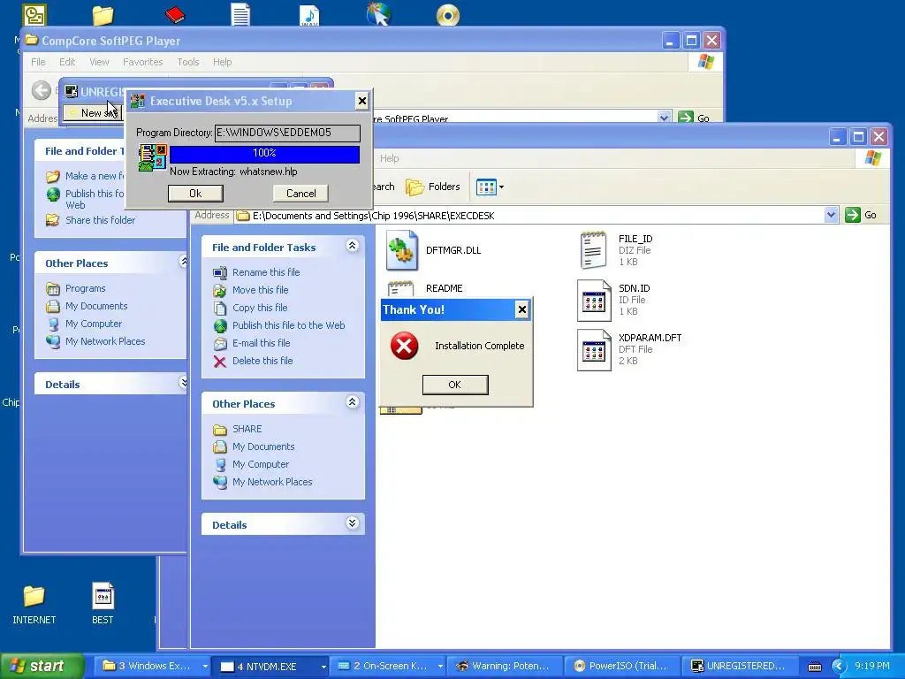Image resolution: width=905 pixels, height=679 pixels.
Task: Select the FILE_ID DIZ file icon
Action: [x=594, y=250]
